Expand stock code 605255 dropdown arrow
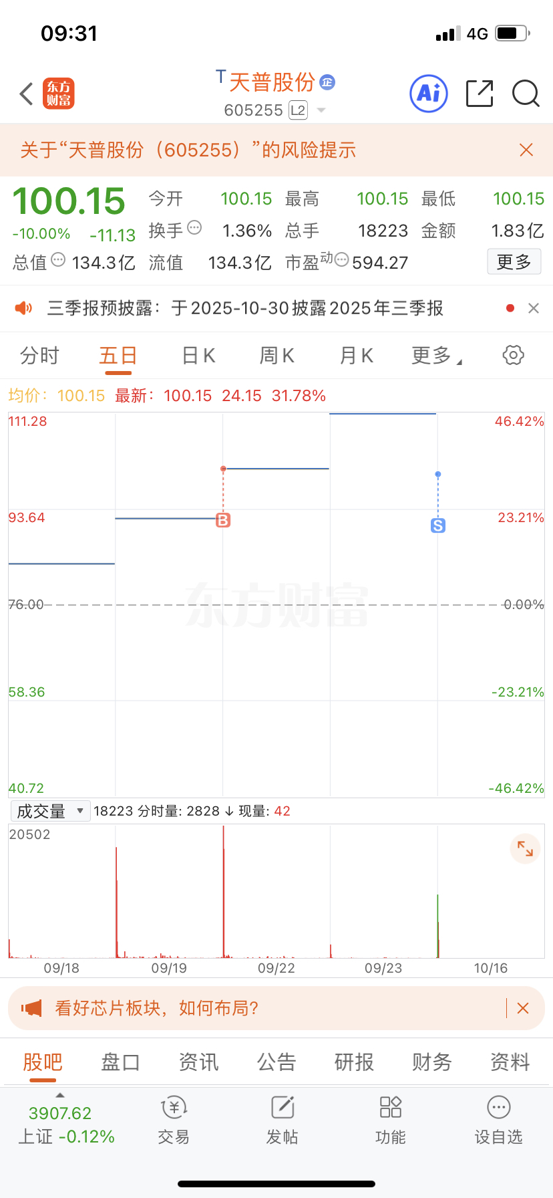 tap(321, 110)
